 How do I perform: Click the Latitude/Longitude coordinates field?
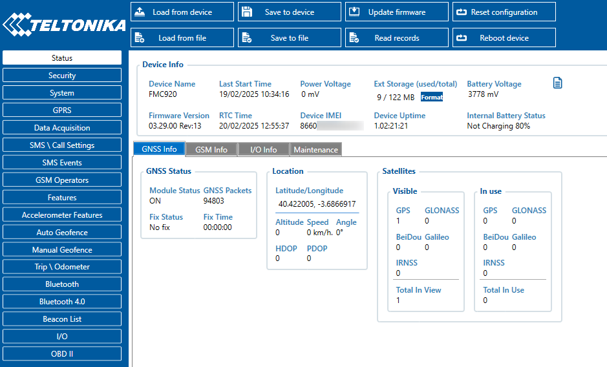317,204
